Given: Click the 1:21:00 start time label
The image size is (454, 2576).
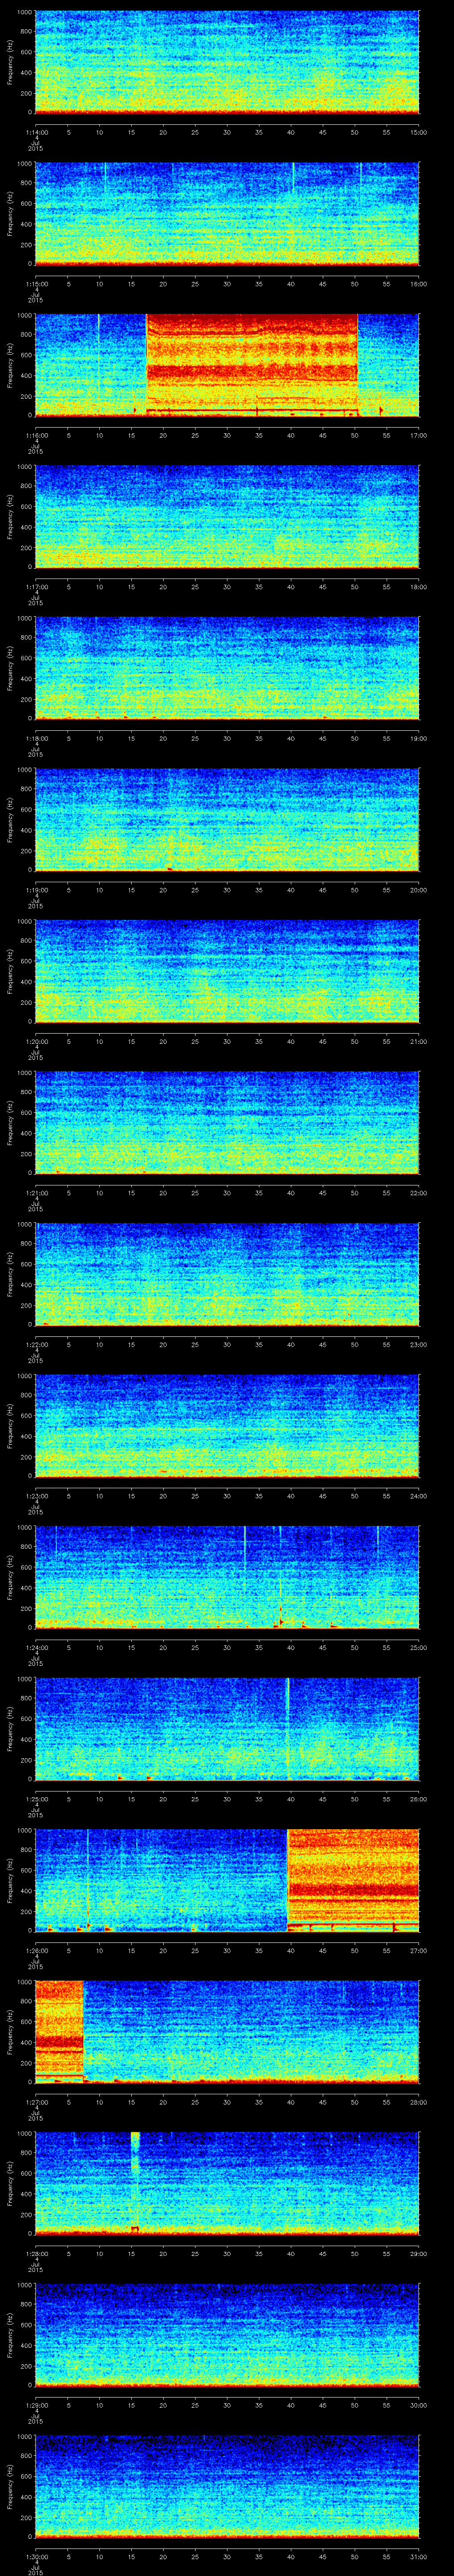Looking at the screenshot, I should [36, 1193].
